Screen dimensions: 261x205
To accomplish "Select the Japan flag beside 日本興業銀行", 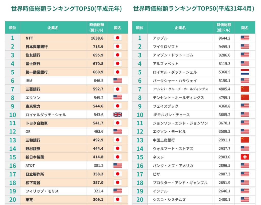I will [x=118, y=47].
